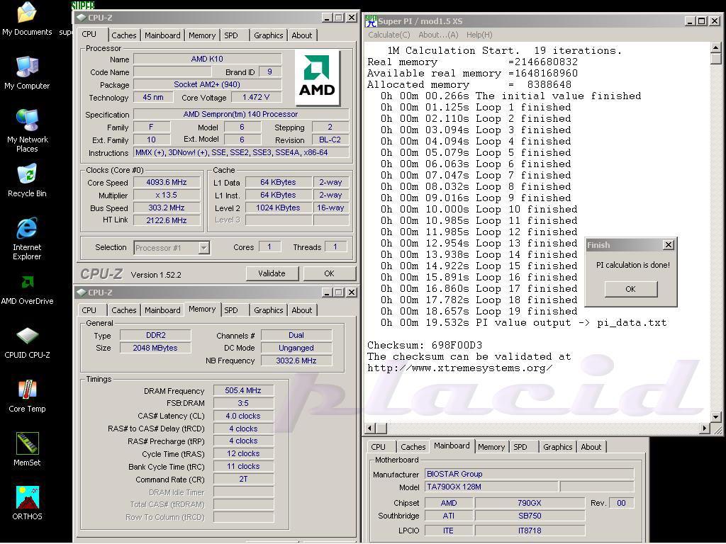Click the Checksum: 698F00D3 line

[425, 345]
